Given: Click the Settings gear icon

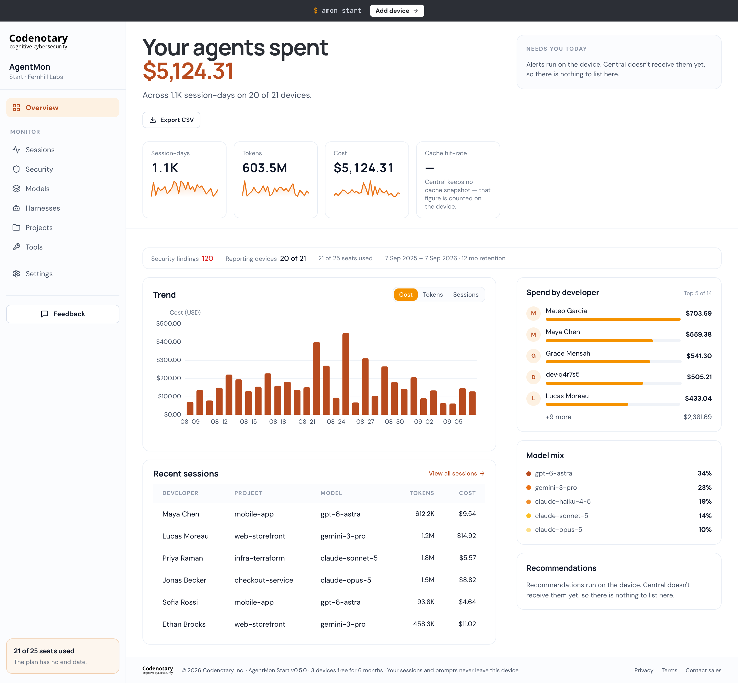Looking at the screenshot, I should [16, 274].
